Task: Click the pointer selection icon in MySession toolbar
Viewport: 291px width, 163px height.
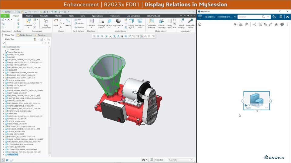Action: pyautogui.click(x=265, y=24)
